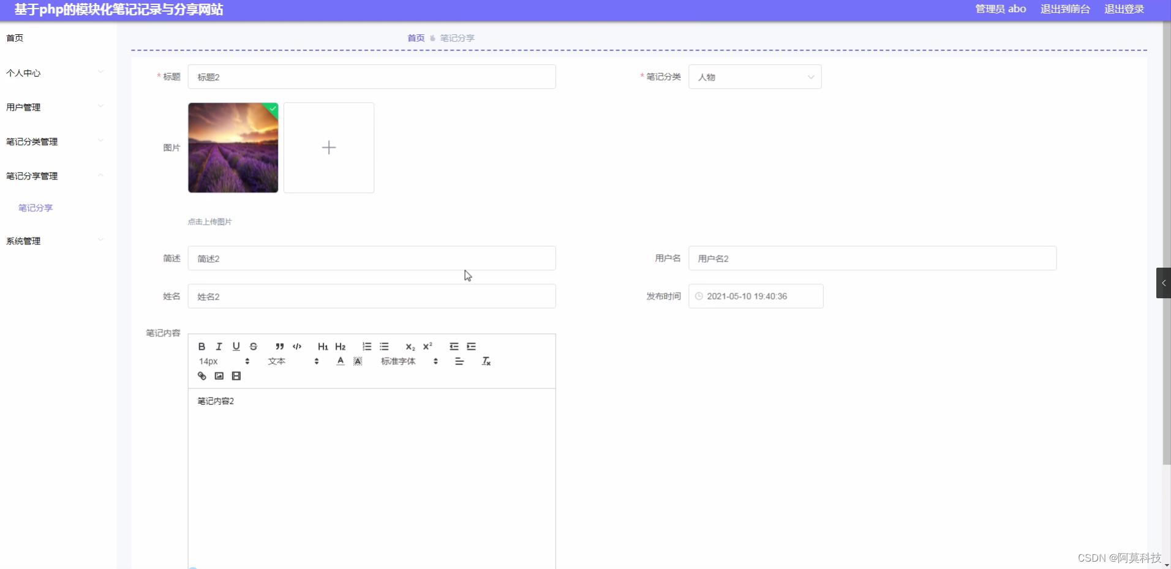1171x569 pixels.
Task: Open the 笔记分享 page from sidebar
Action: click(x=35, y=207)
